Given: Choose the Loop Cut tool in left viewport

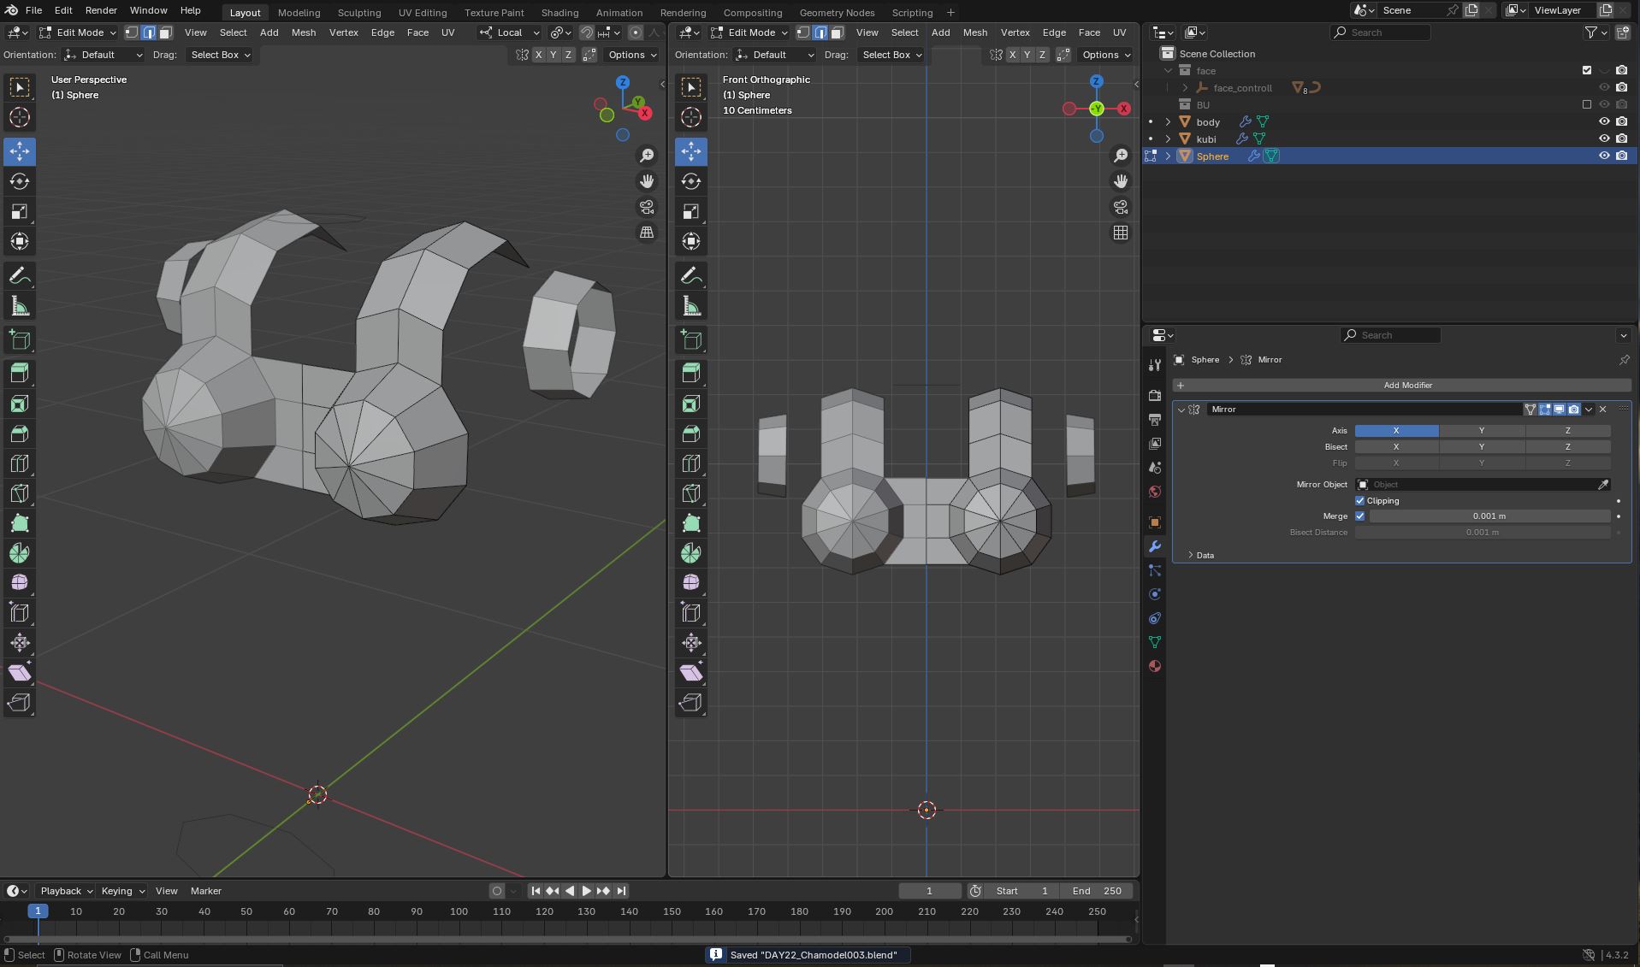Looking at the screenshot, I should click(x=20, y=463).
